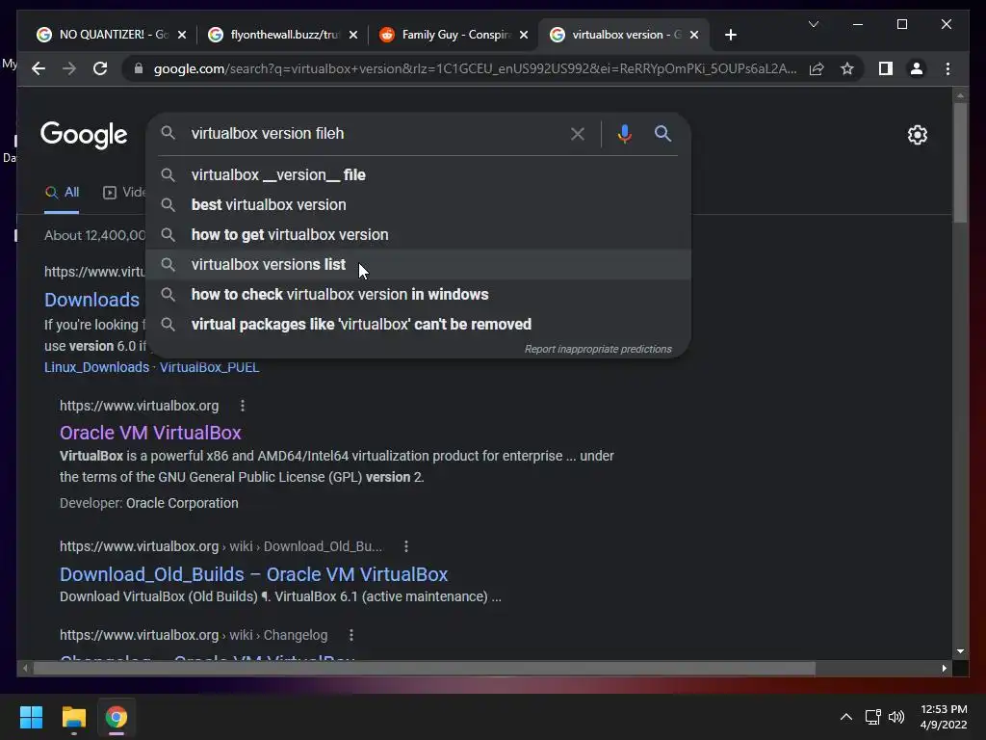Image resolution: width=986 pixels, height=740 pixels.
Task: Select virtual packages can't be removed suggestion
Action: (x=418, y=324)
